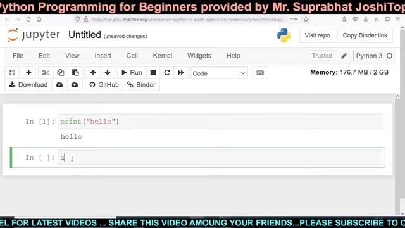Open the Widgets menu
The width and height of the screenshot is (405, 228).
tap(199, 56)
